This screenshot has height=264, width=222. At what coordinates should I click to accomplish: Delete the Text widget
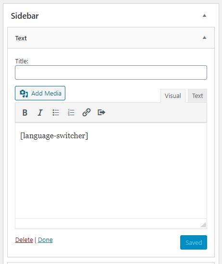tap(24, 240)
